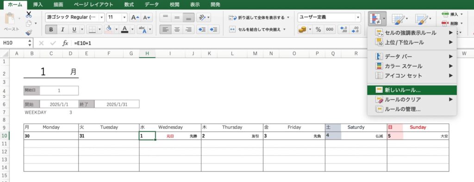This screenshot has height=182, width=474.
Task: Click the fx insert function icon
Action: click(65, 43)
